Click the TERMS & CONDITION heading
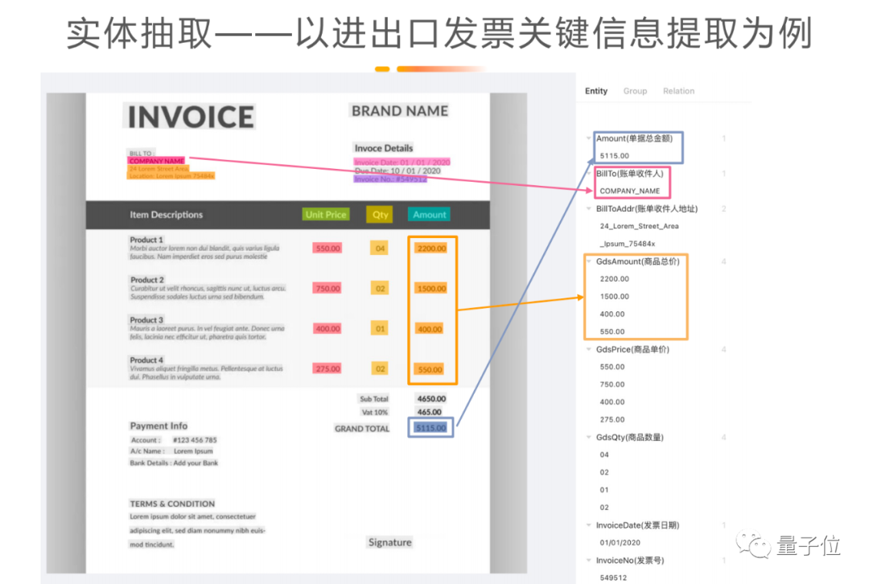Screen dimensions: 869x584 (x=172, y=504)
